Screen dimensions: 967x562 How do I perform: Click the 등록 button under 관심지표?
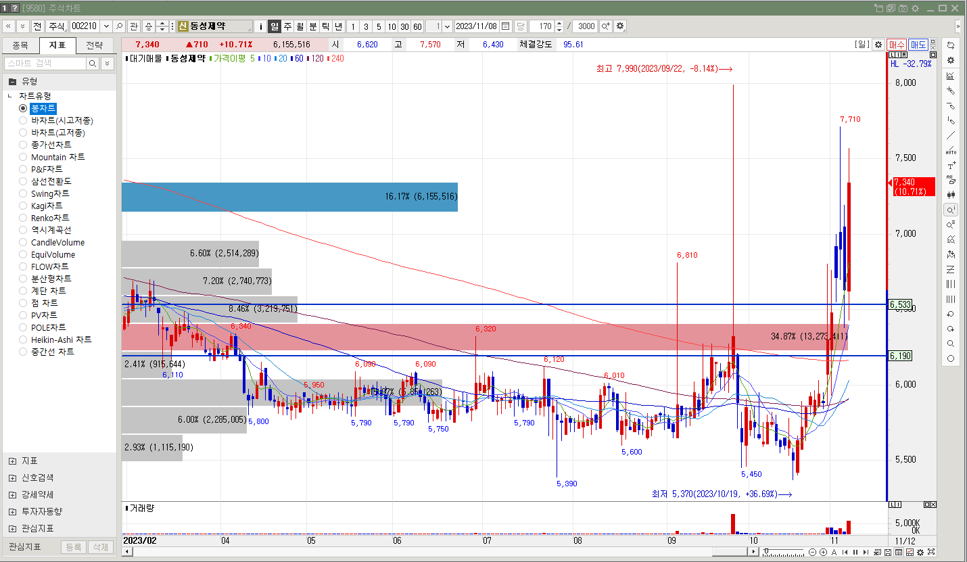(x=74, y=547)
